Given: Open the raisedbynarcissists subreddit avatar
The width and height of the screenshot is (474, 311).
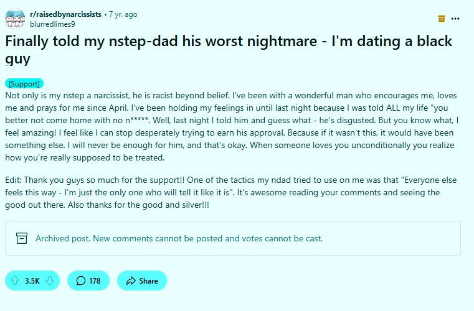Looking at the screenshot, I should pyautogui.click(x=15, y=19).
